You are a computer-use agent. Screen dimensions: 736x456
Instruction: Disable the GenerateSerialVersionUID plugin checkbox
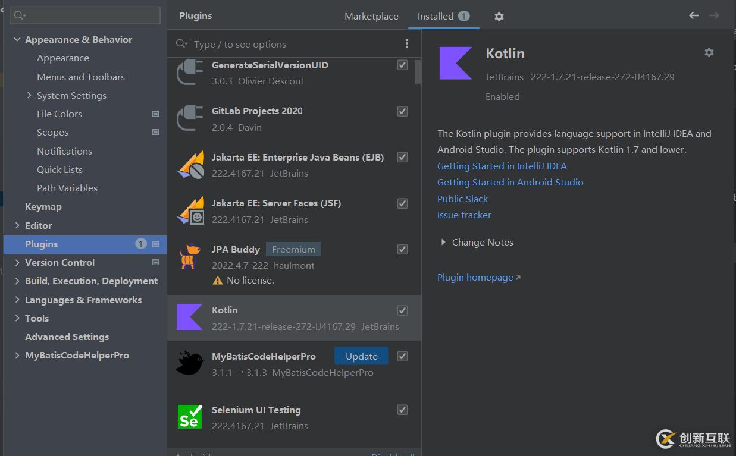[403, 65]
